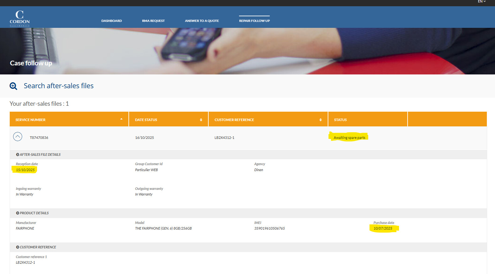This screenshot has width=495, height=274.
Task: Click the magnifier search icon
Action: (13, 86)
